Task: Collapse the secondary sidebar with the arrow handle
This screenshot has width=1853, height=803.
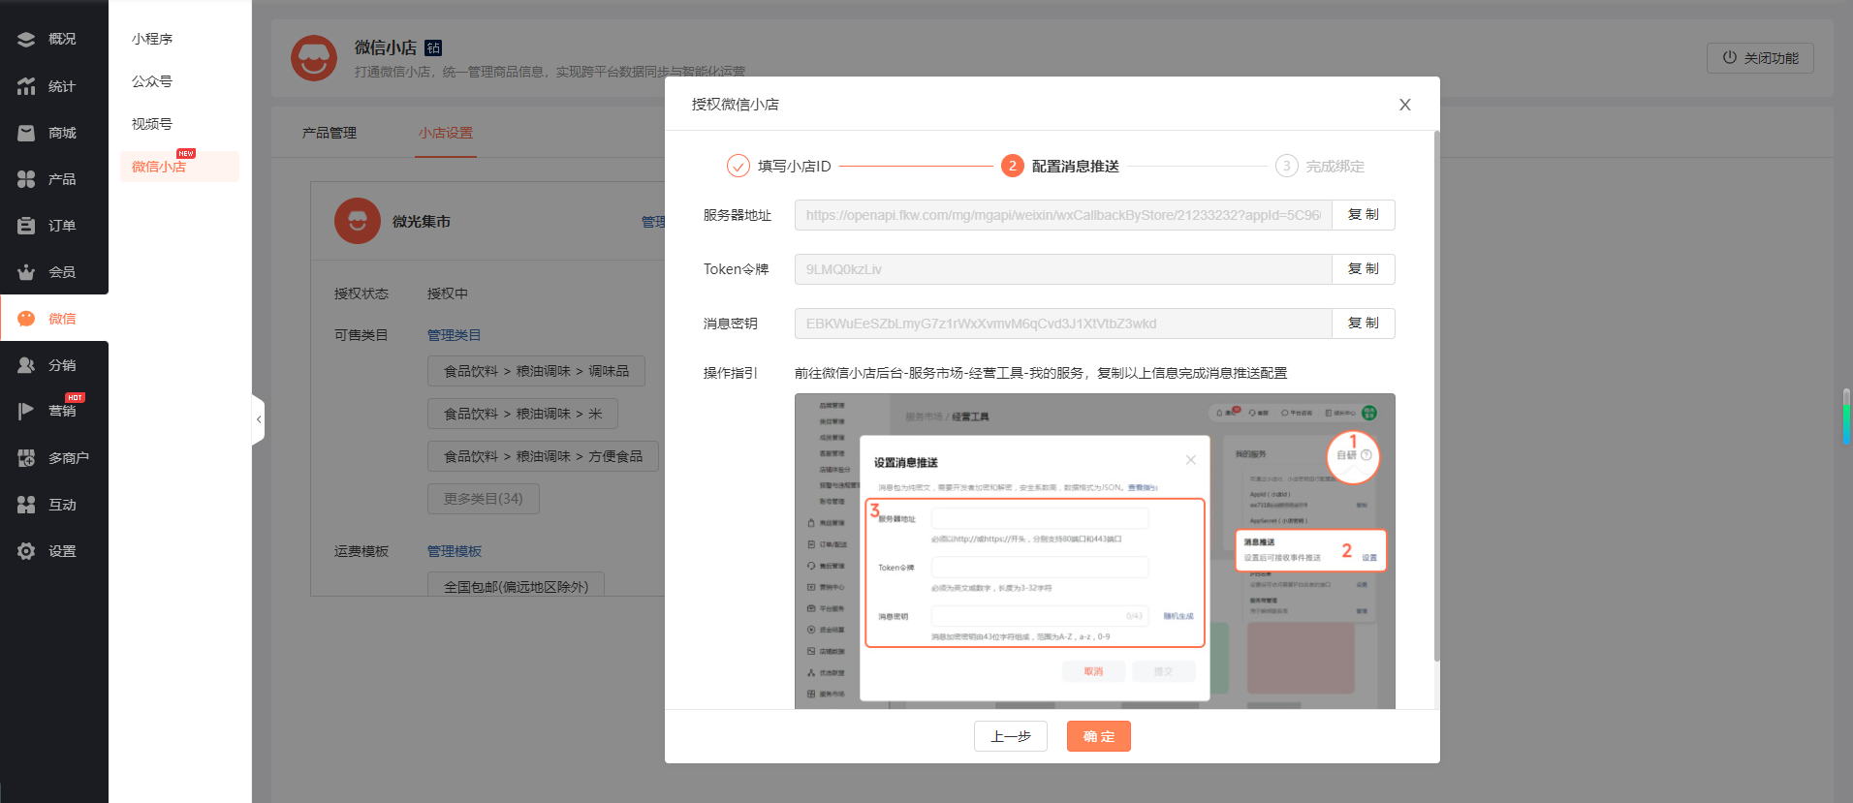Action: (x=258, y=419)
